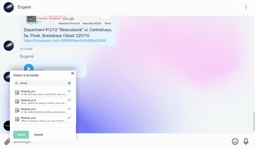Click the Robots pt.1 attachment count icon
This screenshot has height=148, width=255.
click(x=69, y=91)
